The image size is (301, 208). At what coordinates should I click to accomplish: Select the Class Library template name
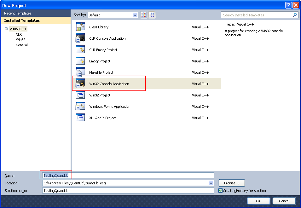(x=99, y=27)
